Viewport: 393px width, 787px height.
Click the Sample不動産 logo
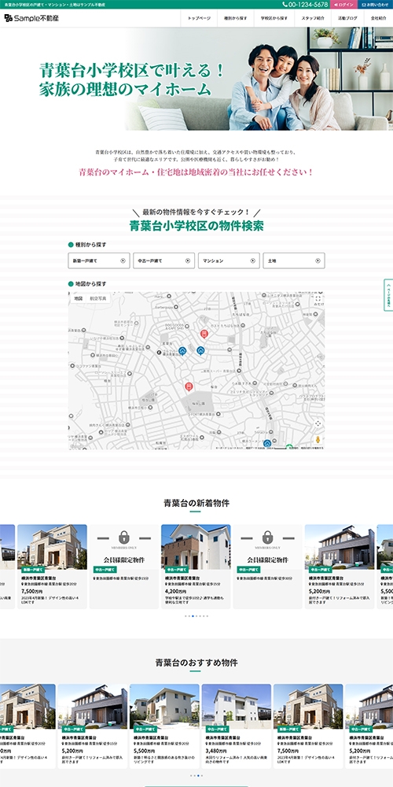tap(31, 18)
